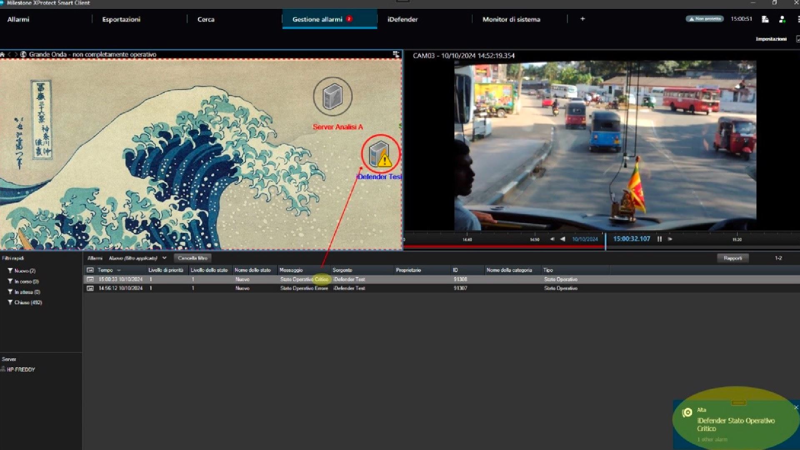This screenshot has height=450, width=800.
Task: Click the map home icon
Action: click(2, 55)
